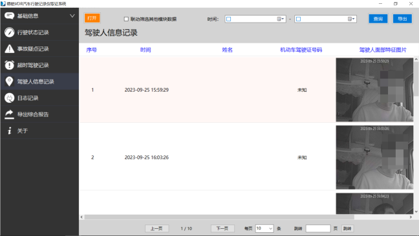The image size is (419, 236).
Task: Go to next page with 下一页
Action: [x=222, y=228]
